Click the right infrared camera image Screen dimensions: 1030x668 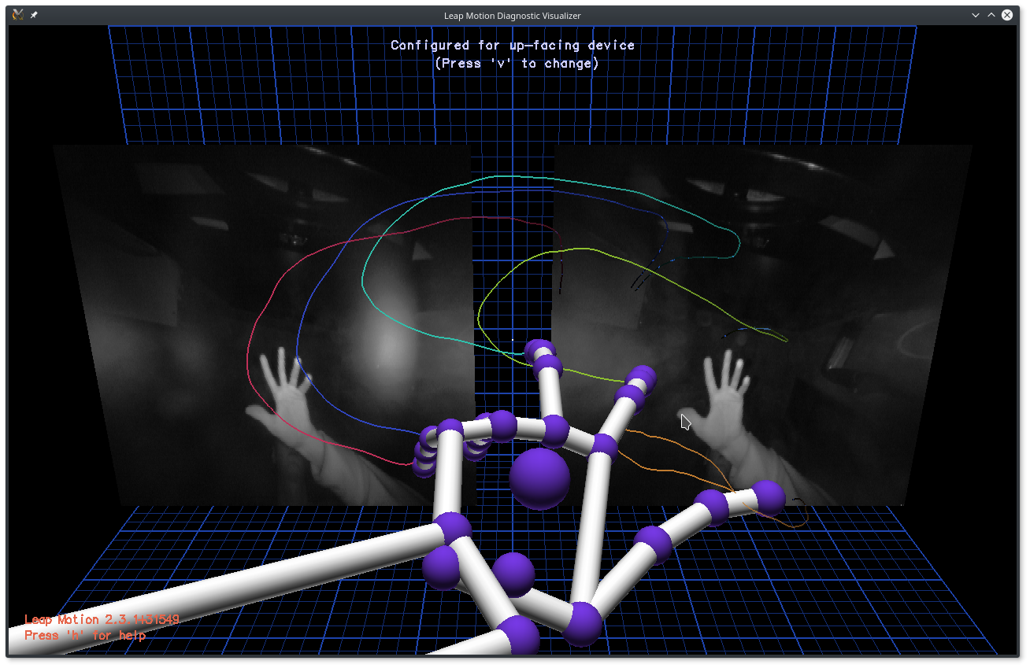point(761,324)
